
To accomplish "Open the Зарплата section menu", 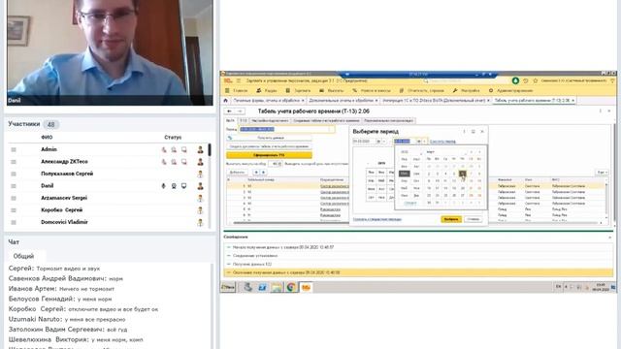I will pos(299,90).
